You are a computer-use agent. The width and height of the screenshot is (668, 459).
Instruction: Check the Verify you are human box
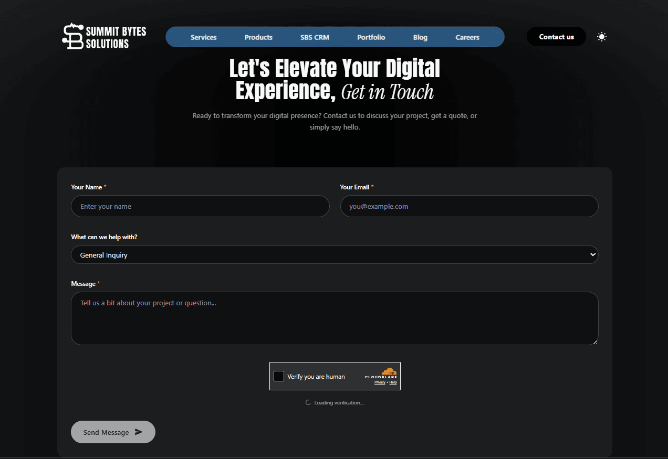click(x=279, y=376)
